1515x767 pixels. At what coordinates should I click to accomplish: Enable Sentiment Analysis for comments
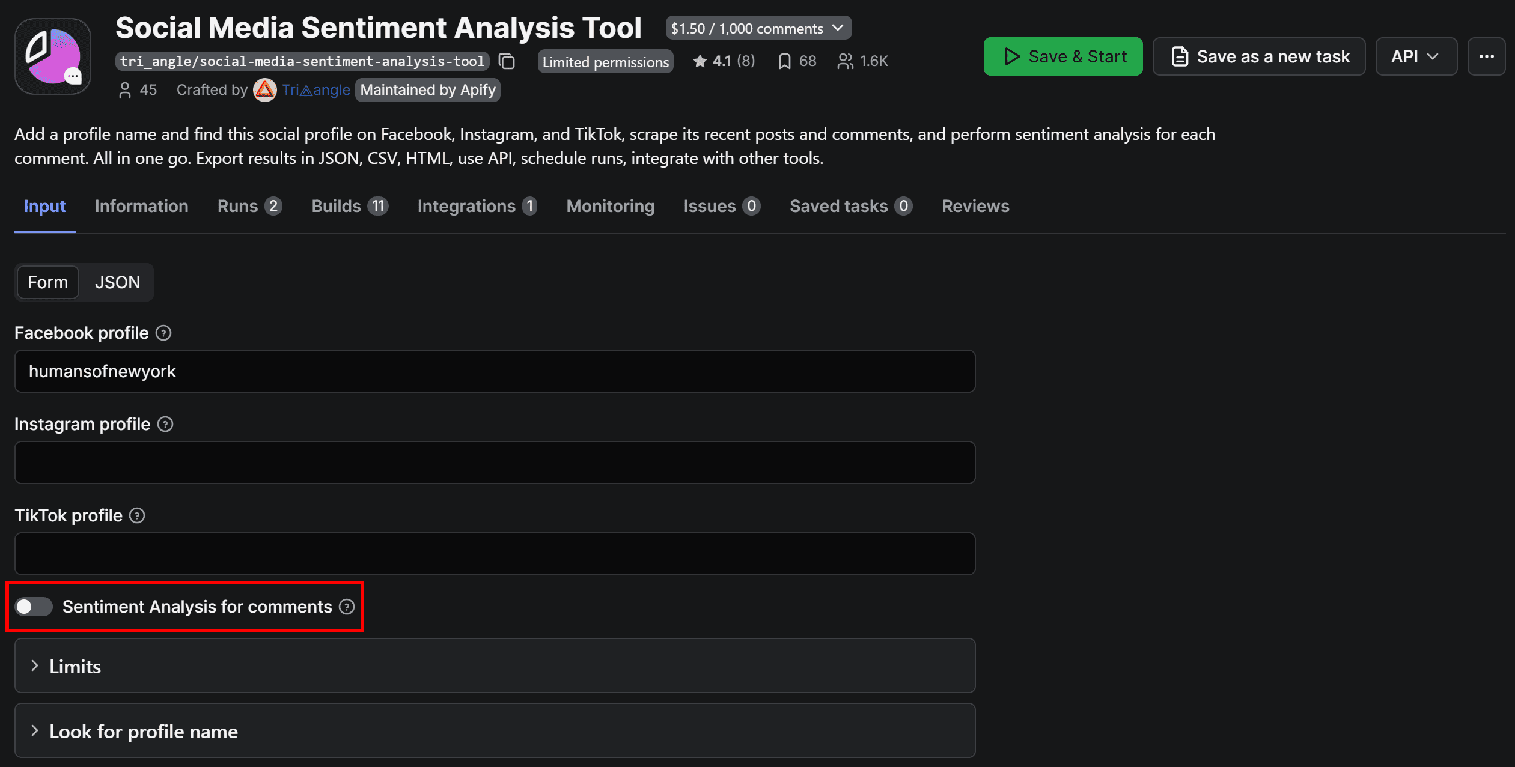[x=34, y=607]
